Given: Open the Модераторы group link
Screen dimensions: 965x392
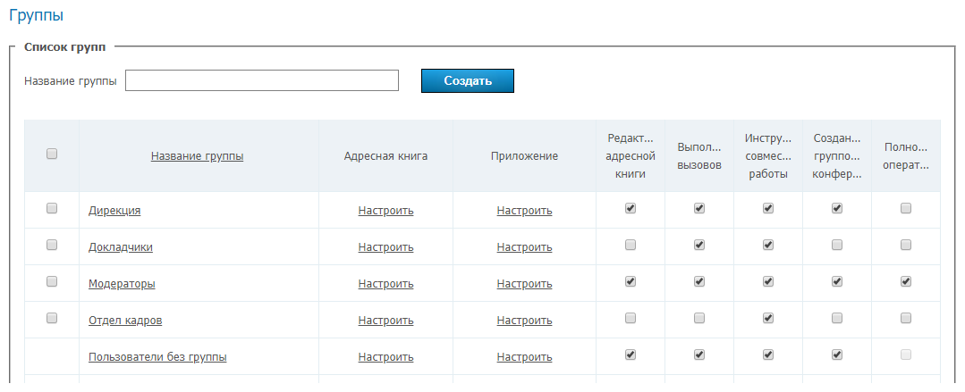Looking at the screenshot, I should pyautogui.click(x=122, y=284).
